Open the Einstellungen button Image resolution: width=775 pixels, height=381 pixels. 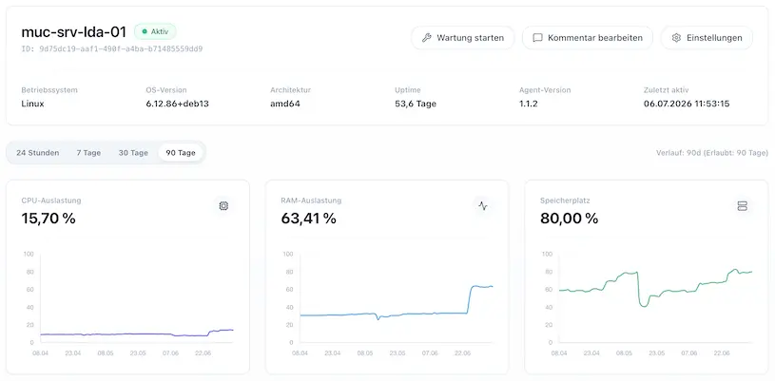pos(707,38)
